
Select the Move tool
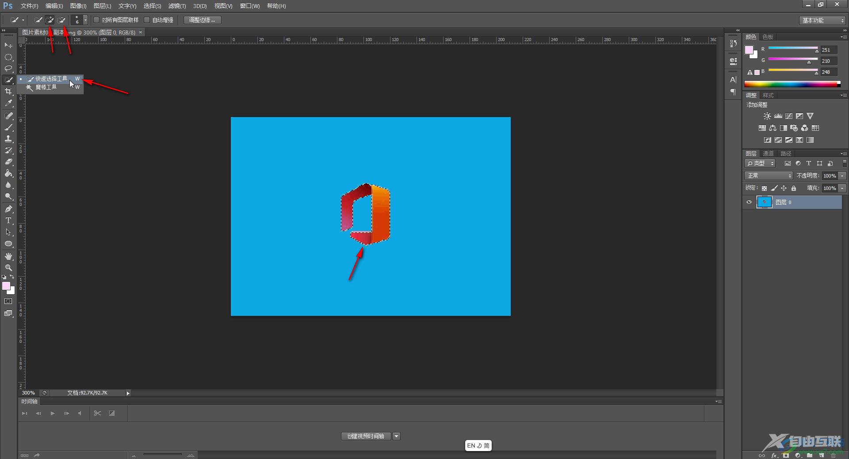[8, 46]
